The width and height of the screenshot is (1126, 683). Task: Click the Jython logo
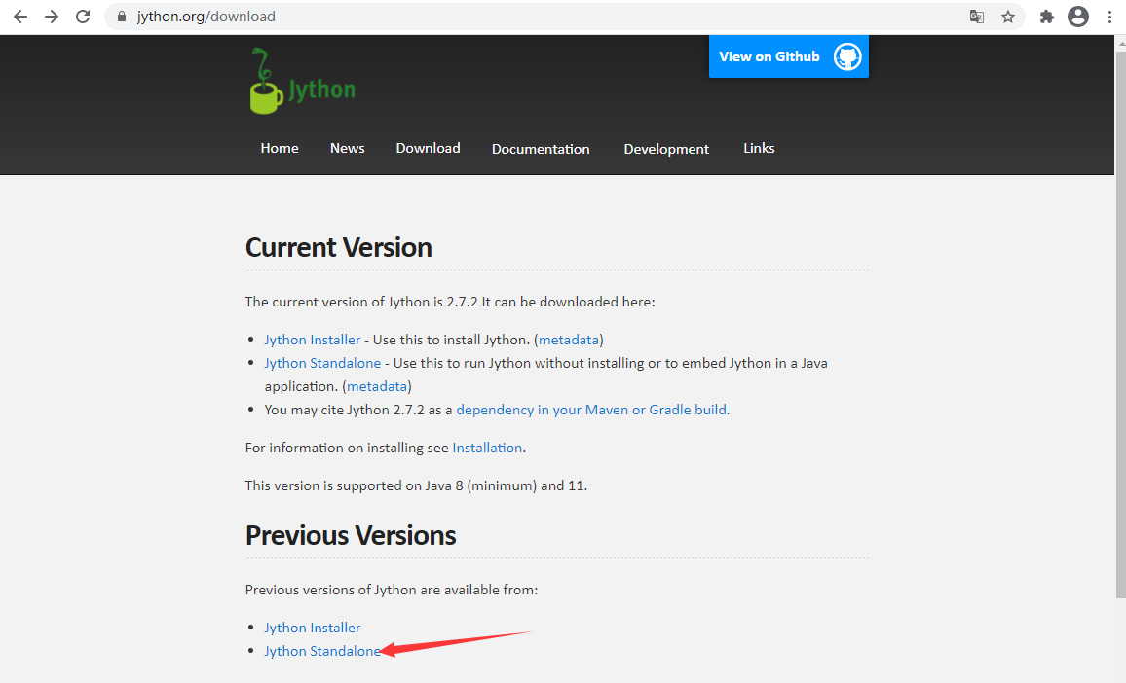302,83
